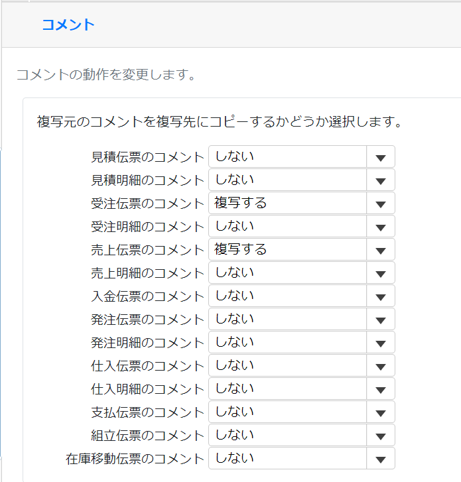Open the 見積伝票のコメント dropdown
The width and height of the screenshot is (461, 482).
click(x=301, y=156)
